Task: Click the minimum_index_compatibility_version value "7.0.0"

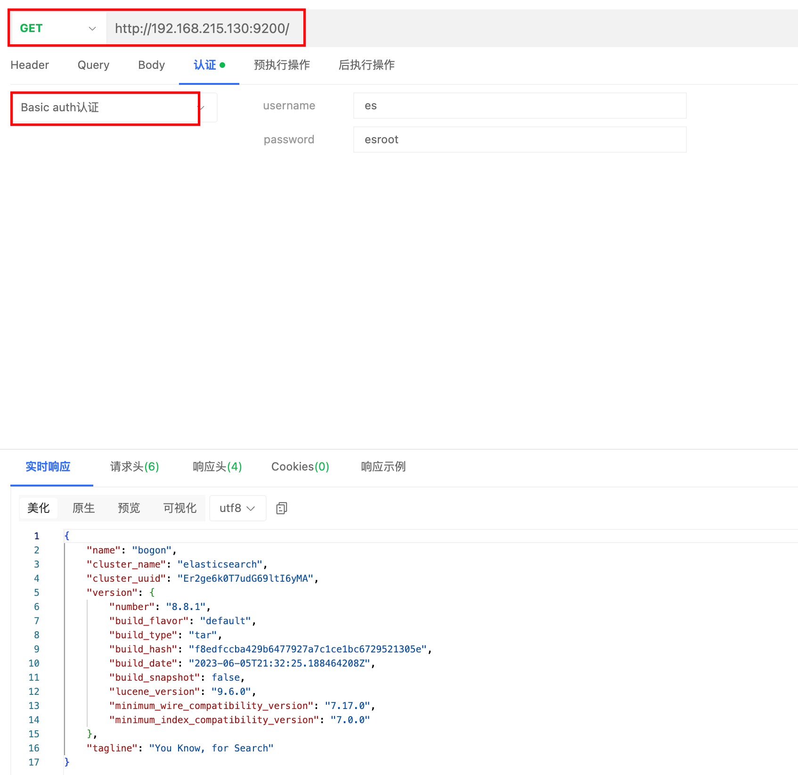Action: pyautogui.click(x=350, y=720)
